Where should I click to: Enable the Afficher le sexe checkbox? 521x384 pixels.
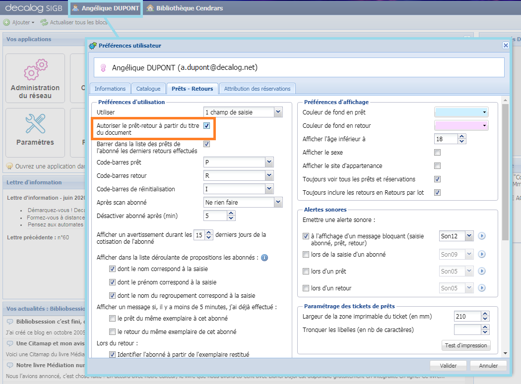coord(437,153)
